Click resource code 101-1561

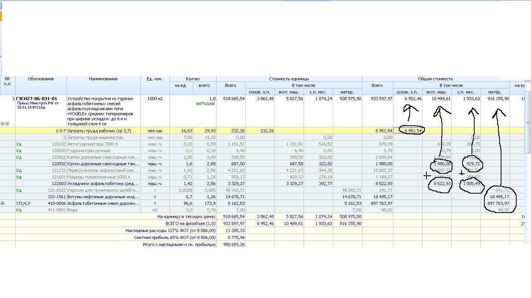(x=57, y=197)
